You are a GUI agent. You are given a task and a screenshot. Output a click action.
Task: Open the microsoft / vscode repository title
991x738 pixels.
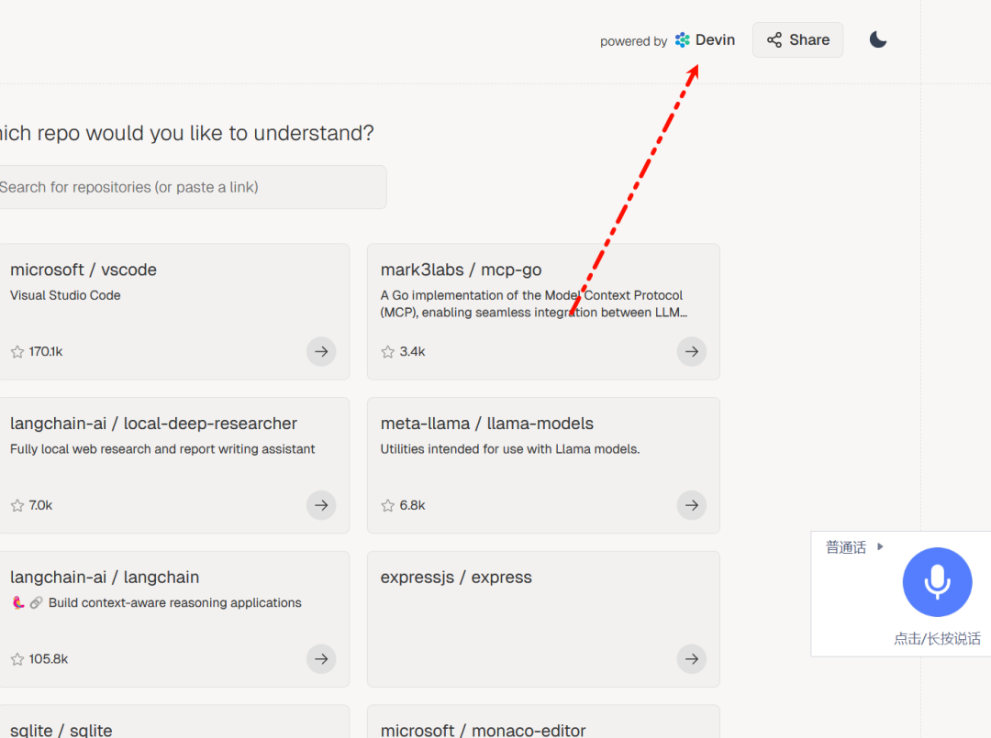[x=84, y=270]
